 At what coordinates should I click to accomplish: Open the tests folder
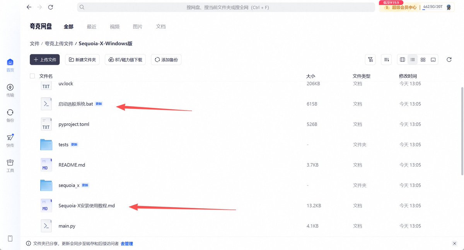[x=63, y=145]
